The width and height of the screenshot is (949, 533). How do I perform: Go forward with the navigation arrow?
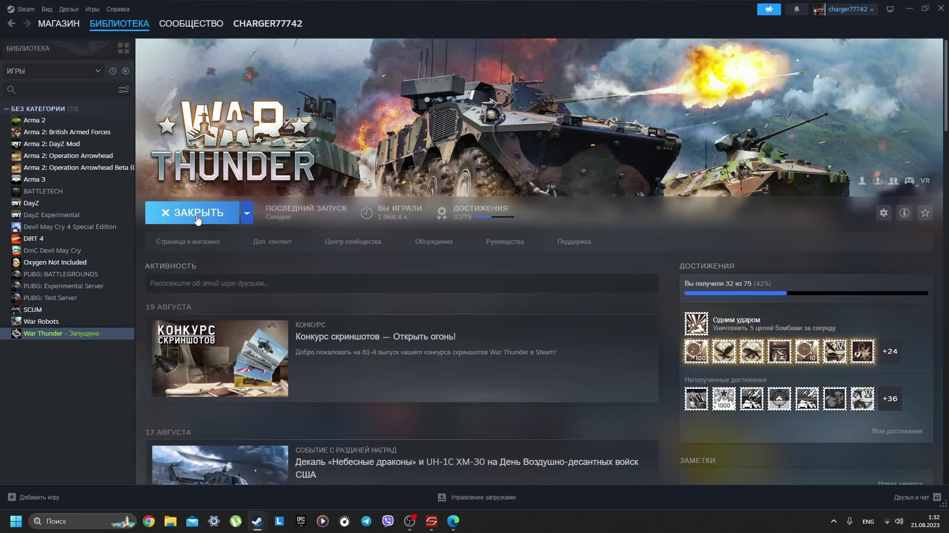click(x=27, y=23)
